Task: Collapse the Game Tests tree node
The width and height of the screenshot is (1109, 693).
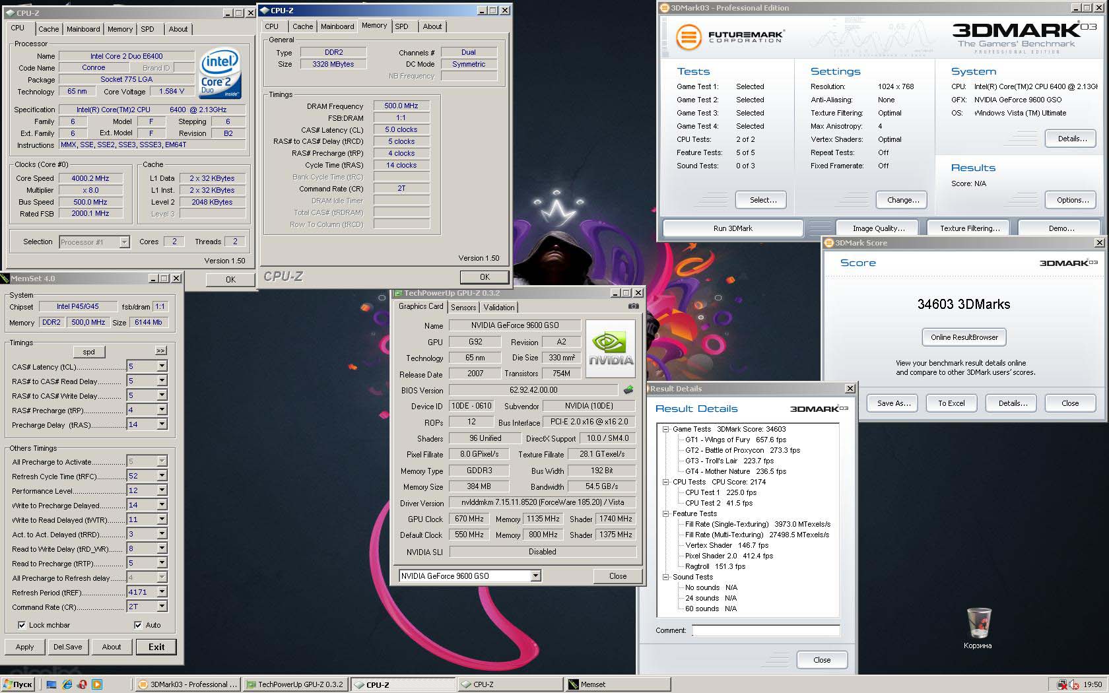Action: pyautogui.click(x=666, y=429)
